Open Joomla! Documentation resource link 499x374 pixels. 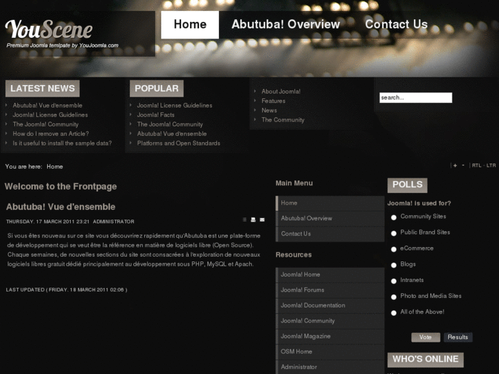330,305
